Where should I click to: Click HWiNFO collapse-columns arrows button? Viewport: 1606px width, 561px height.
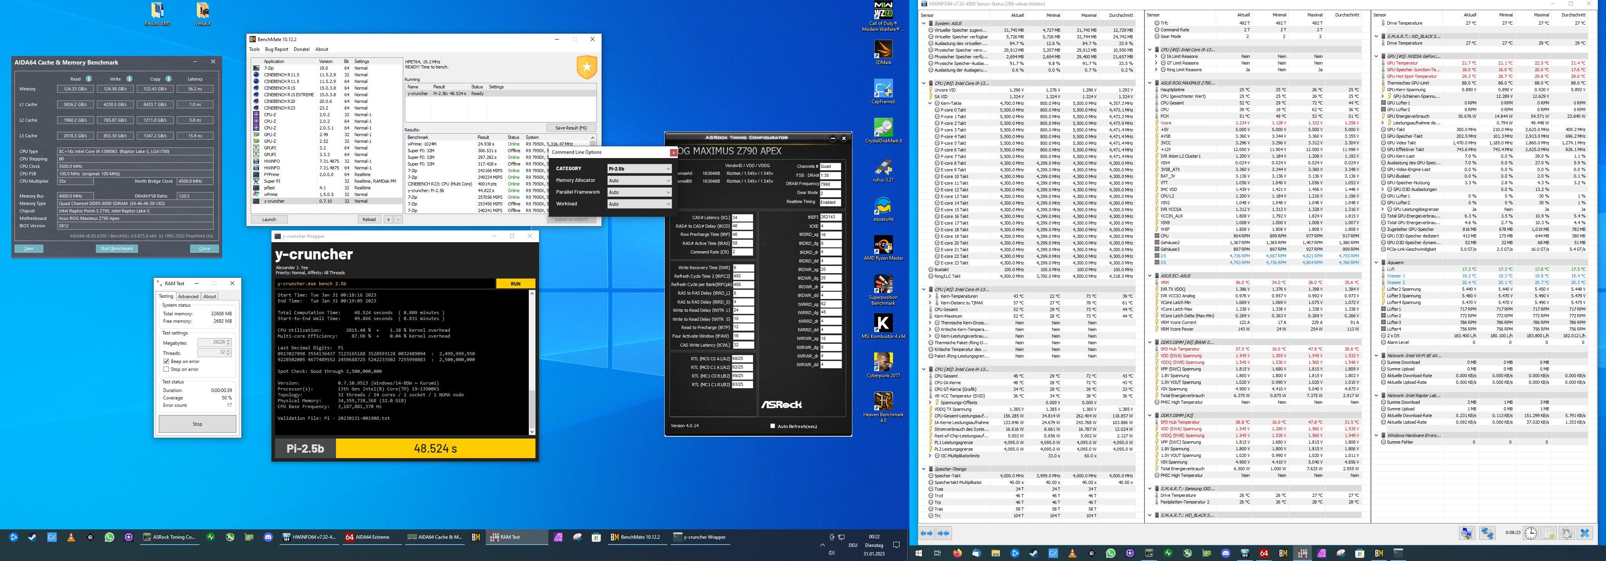pyautogui.click(x=943, y=533)
